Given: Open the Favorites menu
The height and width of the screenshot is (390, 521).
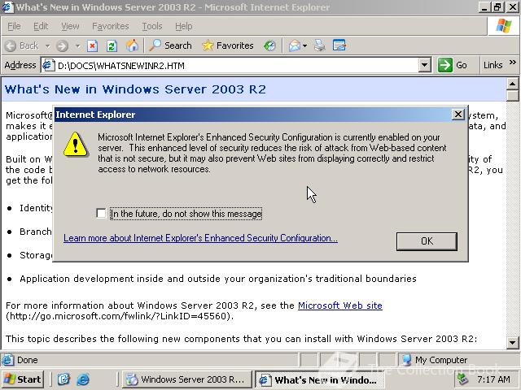Looking at the screenshot, I should (111, 26).
